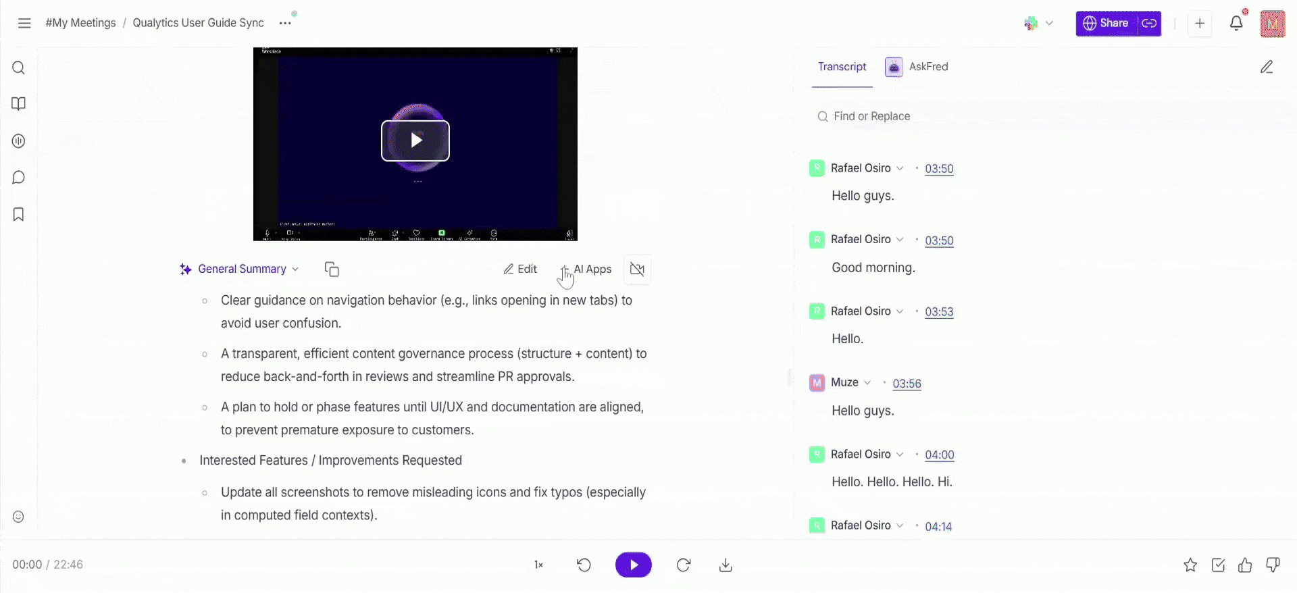
Task: Open the hamburger navigation menu
Action: 24,23
